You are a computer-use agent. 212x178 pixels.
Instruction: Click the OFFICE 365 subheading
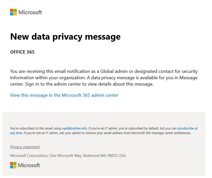click(x=22, y=52)
